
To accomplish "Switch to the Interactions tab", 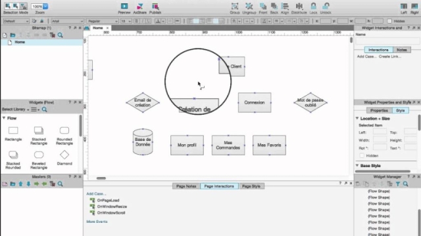I will pyautogui.click(x=378, y=50).
